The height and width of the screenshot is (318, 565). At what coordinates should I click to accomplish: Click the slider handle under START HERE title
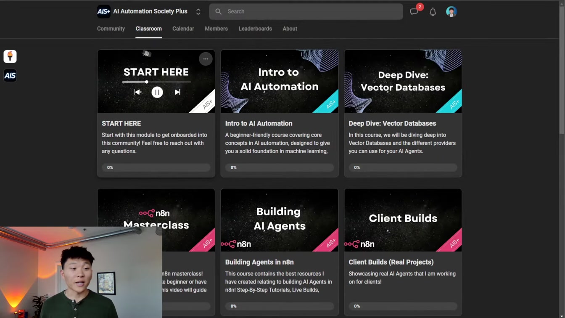pyautogui.click(x=147, y=82)
